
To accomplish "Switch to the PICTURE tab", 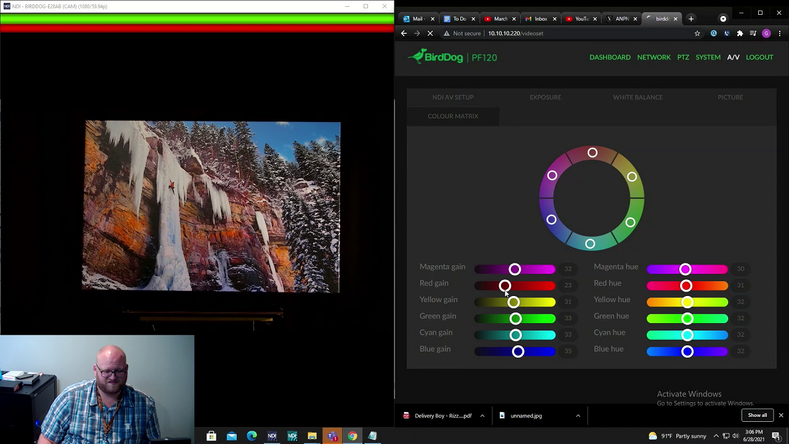I will pyautogui.click(x=730, y=97).
